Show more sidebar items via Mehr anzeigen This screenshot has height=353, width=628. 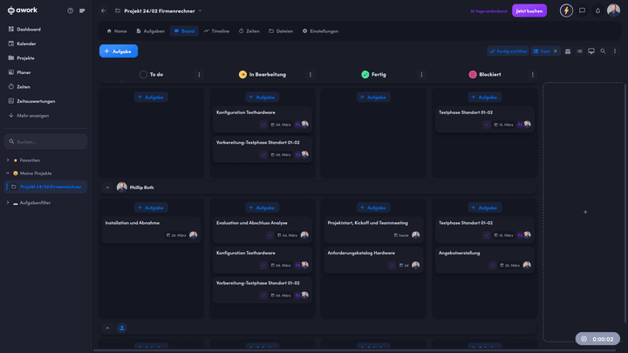point(29,116)
